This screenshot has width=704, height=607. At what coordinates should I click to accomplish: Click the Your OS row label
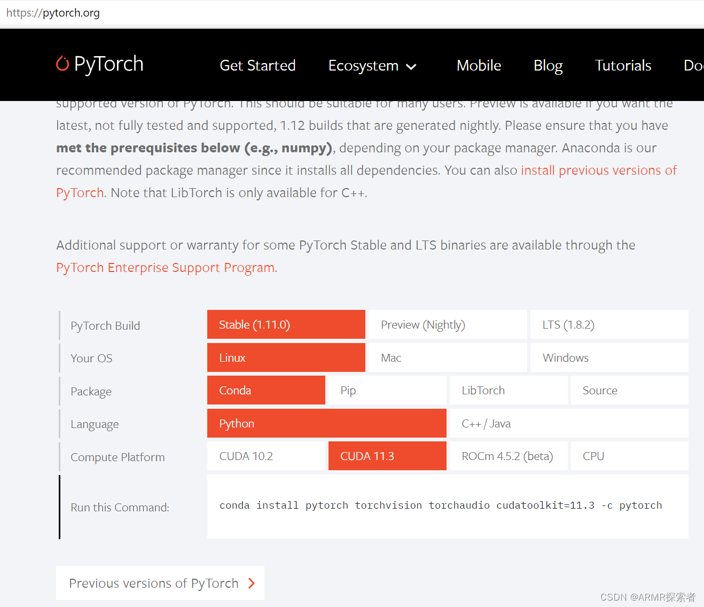(91, 358)
